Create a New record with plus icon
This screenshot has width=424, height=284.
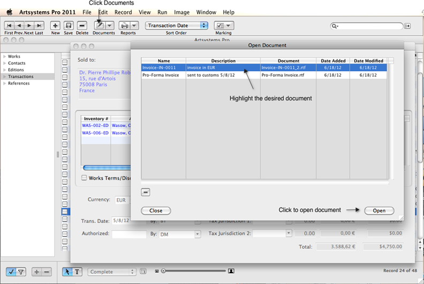(x=55, y=26)
